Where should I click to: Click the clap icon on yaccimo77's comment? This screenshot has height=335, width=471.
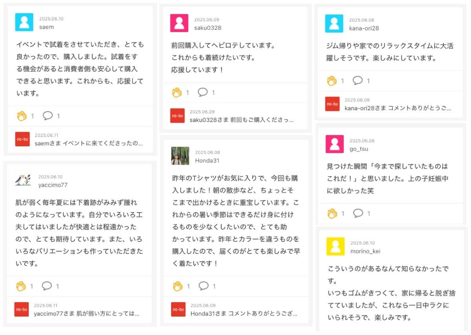21,286
